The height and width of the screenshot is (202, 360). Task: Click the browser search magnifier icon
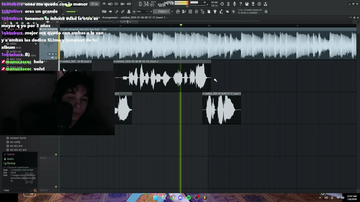(x=35, y=190)
